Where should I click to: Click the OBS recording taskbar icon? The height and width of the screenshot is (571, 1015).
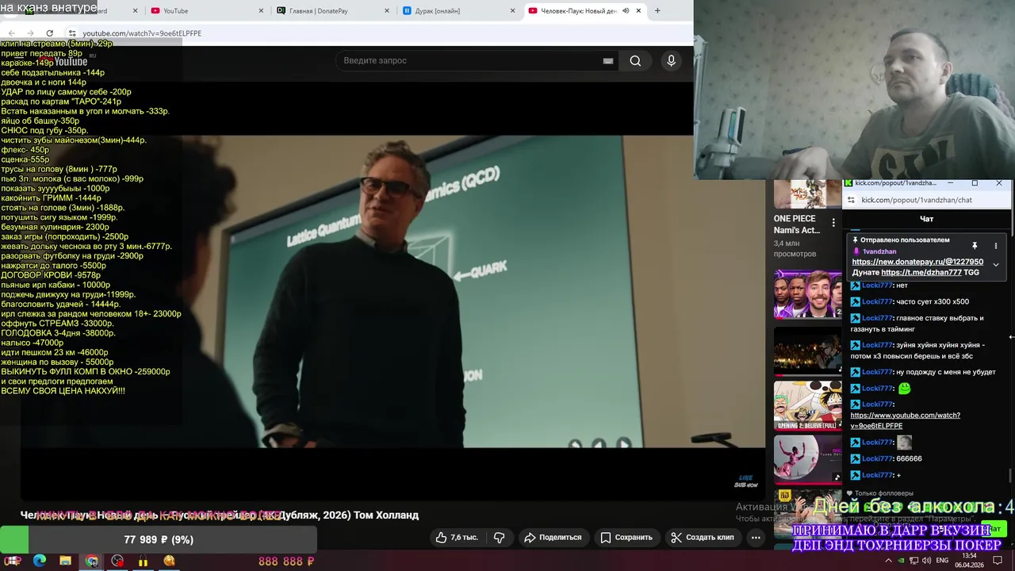point(117,561)
